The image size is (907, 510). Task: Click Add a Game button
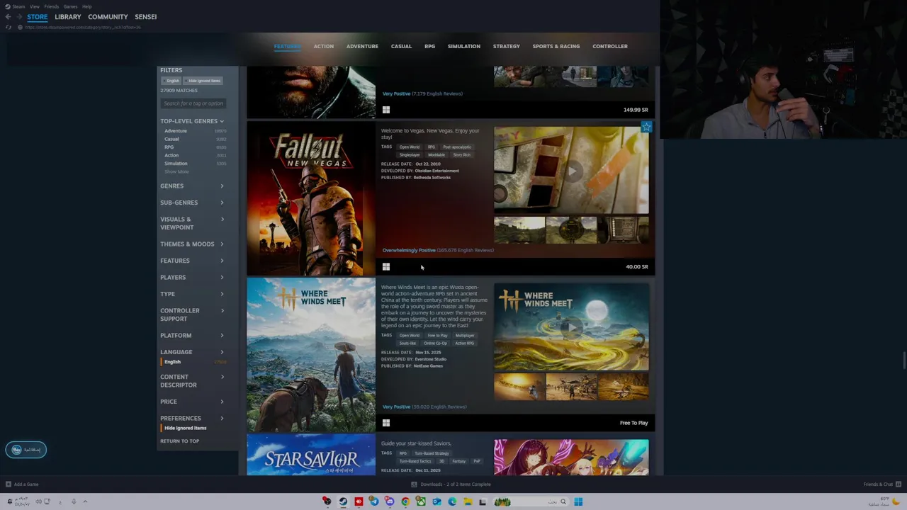pyautogui.click(x=22, y=484)
